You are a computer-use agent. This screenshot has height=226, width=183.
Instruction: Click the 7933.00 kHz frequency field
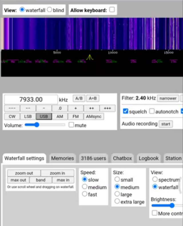click(x=31, y=99)
